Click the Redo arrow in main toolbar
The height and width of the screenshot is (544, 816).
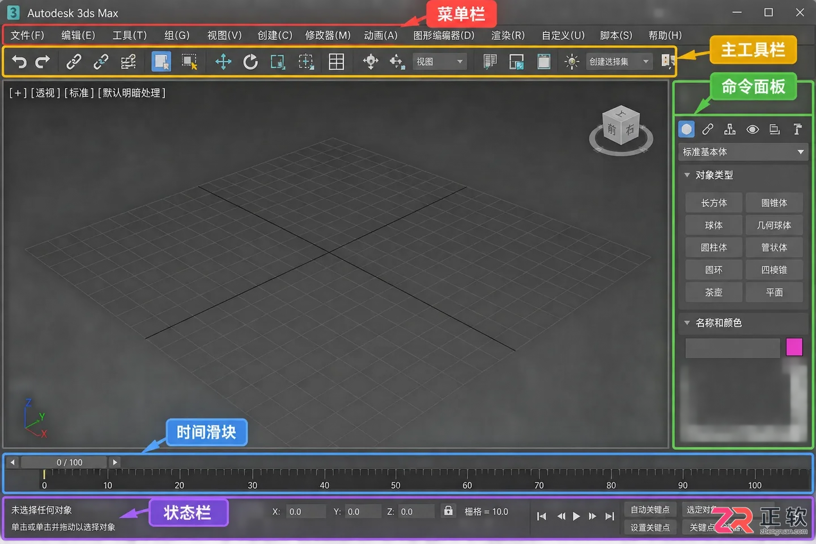[43, 61]
